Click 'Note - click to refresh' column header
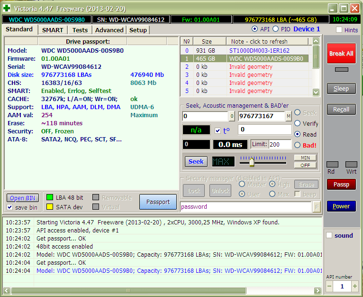 coord(267,41)
